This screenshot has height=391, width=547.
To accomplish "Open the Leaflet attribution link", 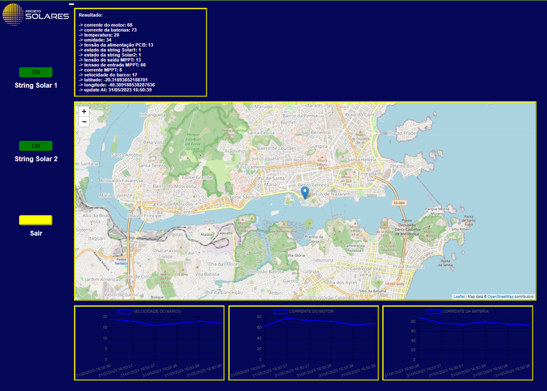I will [459, 297].
